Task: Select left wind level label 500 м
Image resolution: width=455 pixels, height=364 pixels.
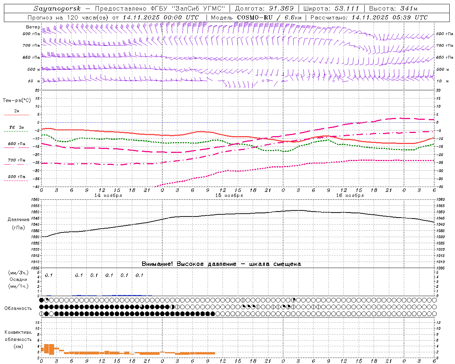Action: point(34,69)
